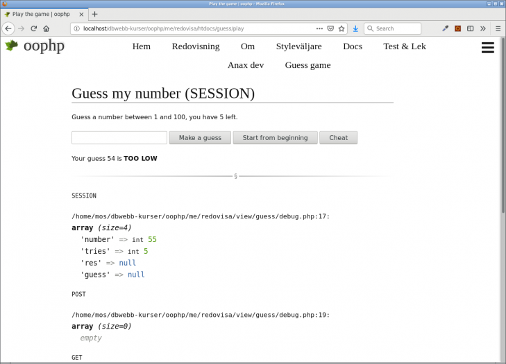Screen dimensions: 506x364
Task: Open the Om menu item
Action: coord(248,46)
